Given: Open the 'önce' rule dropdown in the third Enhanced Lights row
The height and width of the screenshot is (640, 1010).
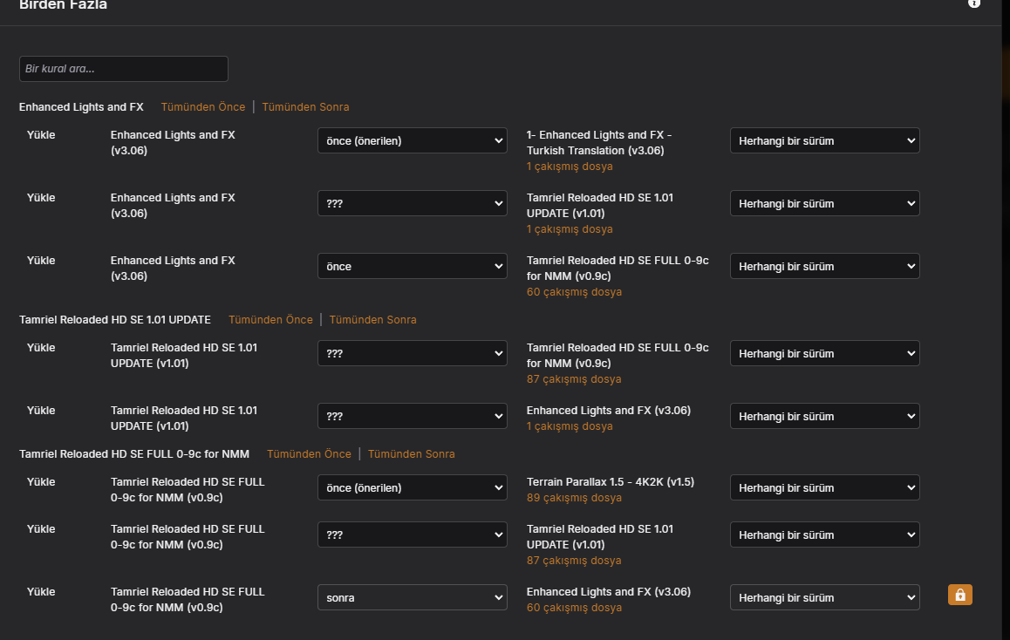Looking at the screenshot, I should (x=412, y=266).
